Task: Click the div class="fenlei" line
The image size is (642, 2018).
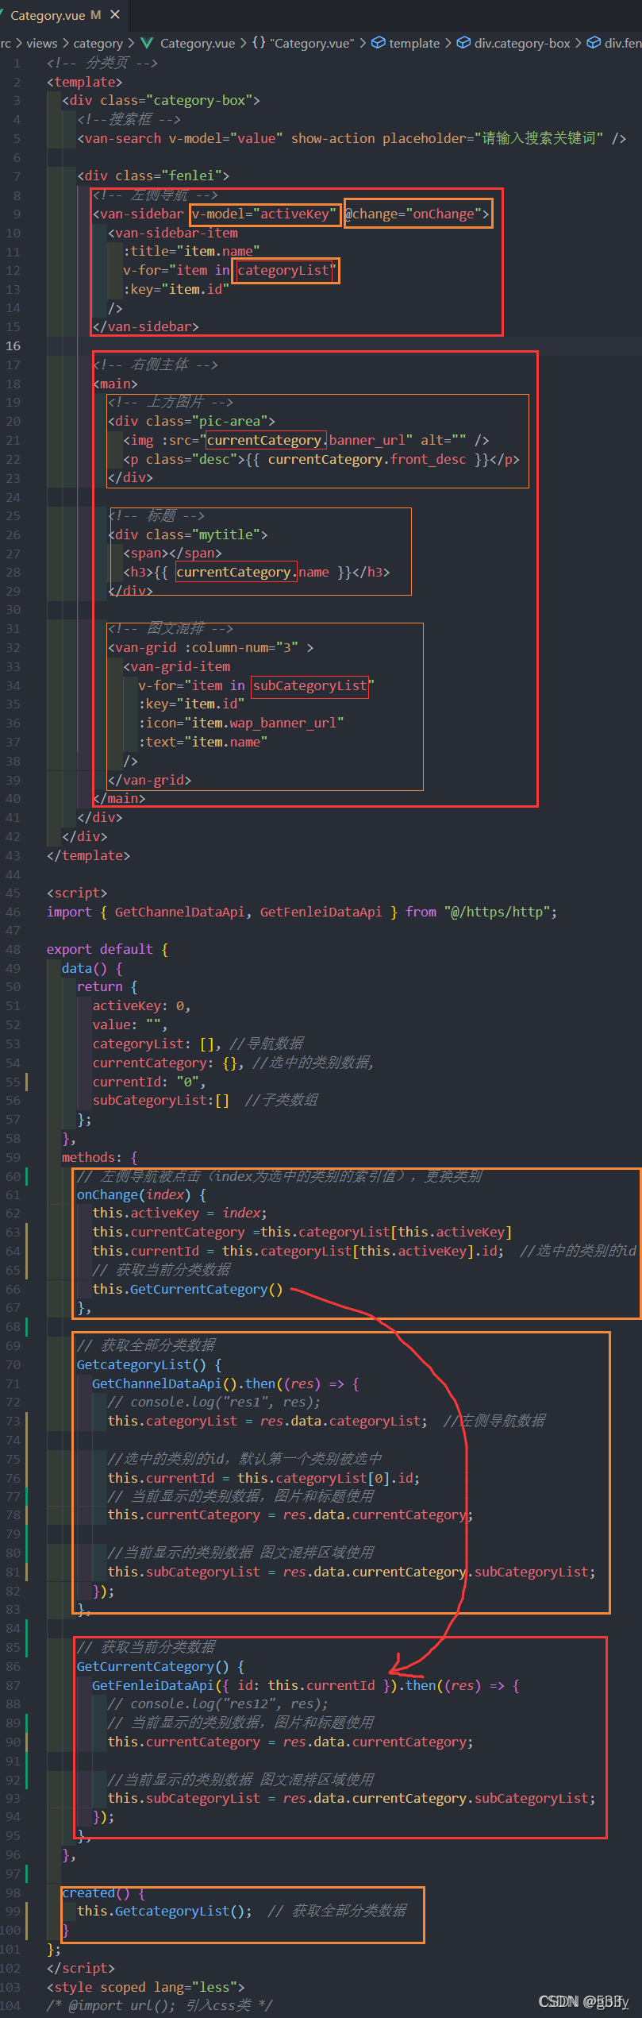Action: pos(153,176)
